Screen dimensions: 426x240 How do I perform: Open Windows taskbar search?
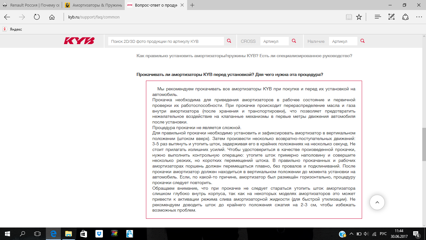[22, 234]
